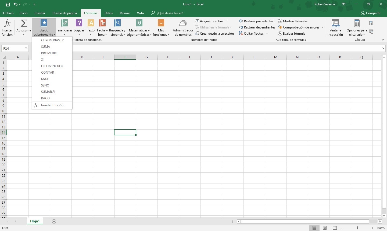Open Administrador de nombres
The height and width of the screenshot is (231, 387).
pyautogui.click(x=183, y=28)
